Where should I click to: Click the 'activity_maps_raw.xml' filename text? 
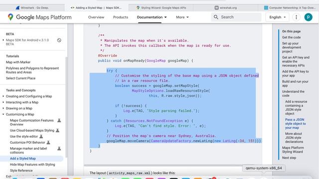pyautogui.click(x=130, y=173)
